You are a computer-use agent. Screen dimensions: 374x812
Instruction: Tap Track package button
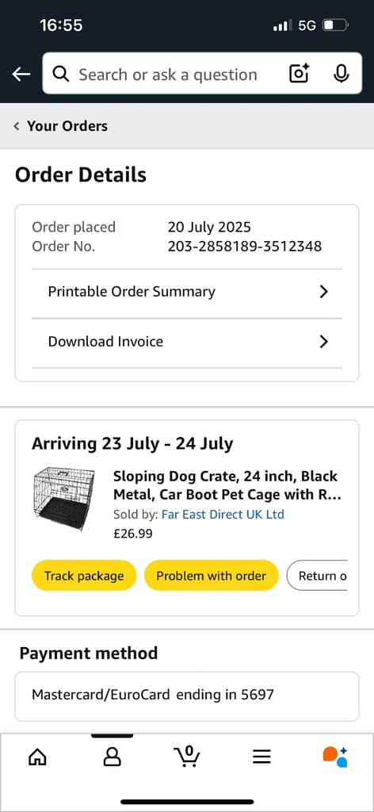coord(84,576)
